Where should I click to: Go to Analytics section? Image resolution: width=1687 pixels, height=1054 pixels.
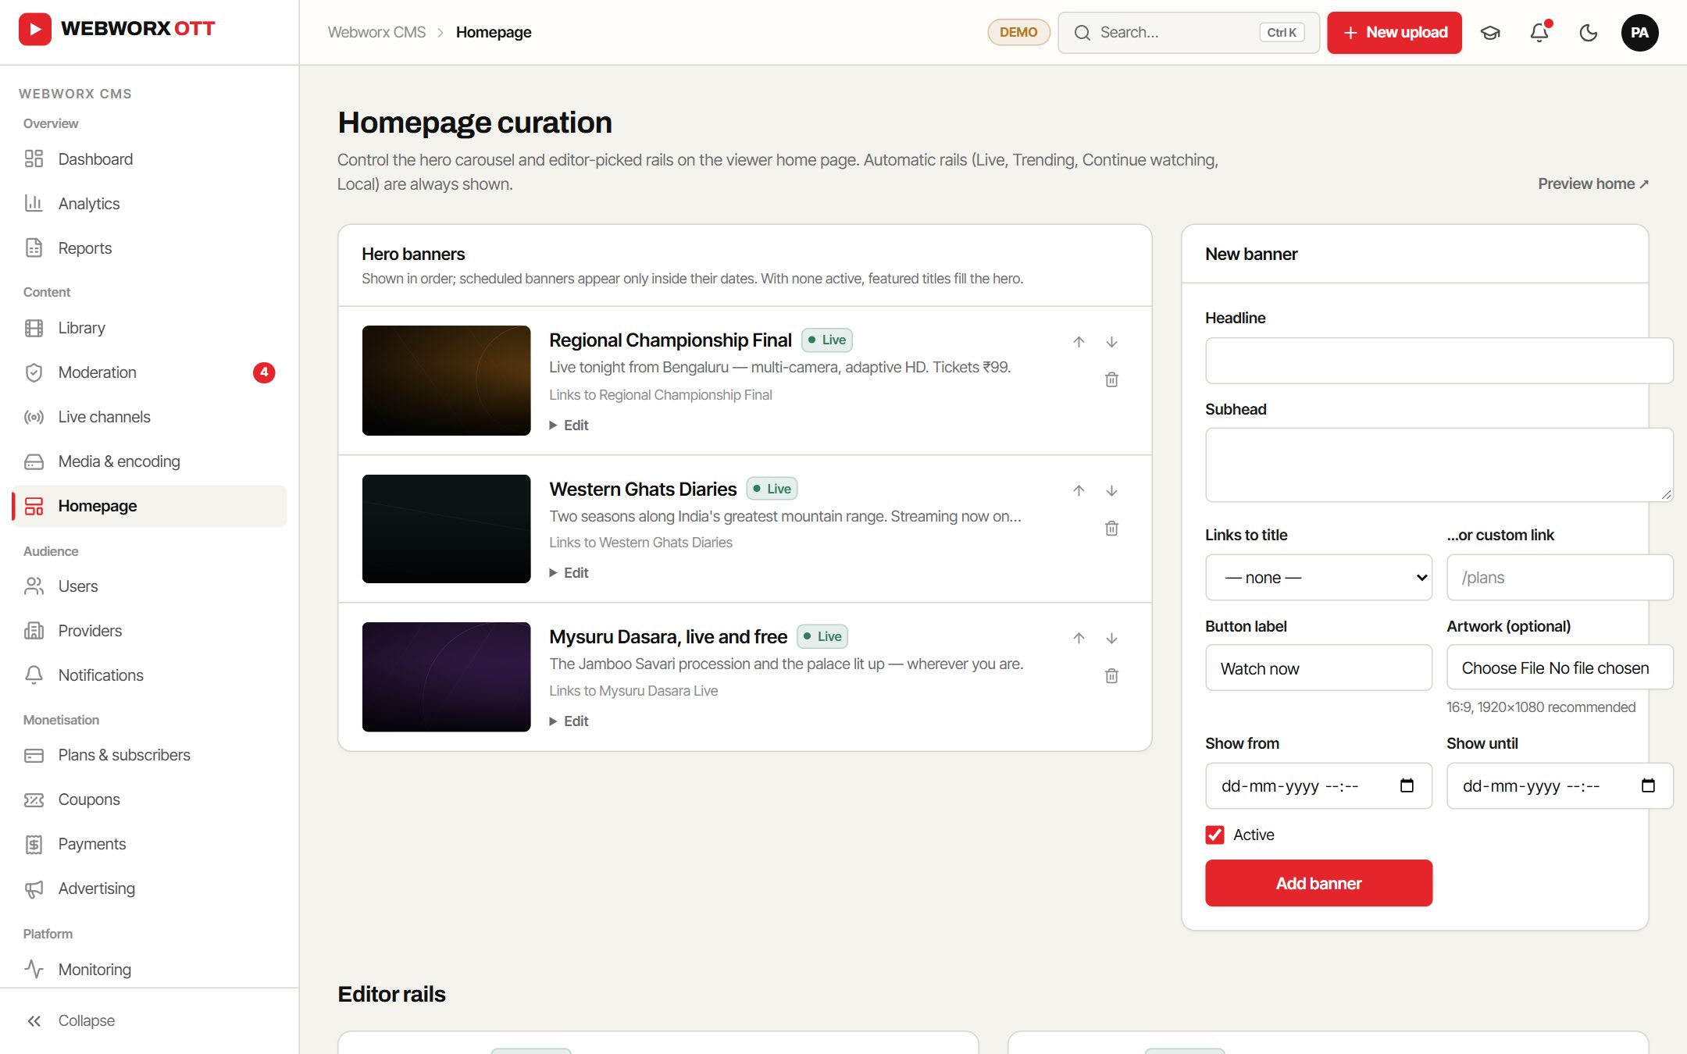point(149,204)
